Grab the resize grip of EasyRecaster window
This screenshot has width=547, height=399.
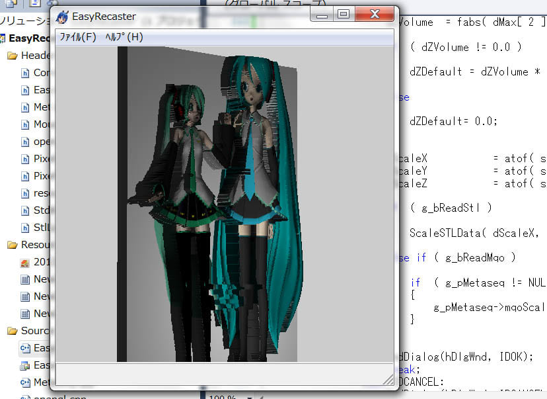(388, 379)
